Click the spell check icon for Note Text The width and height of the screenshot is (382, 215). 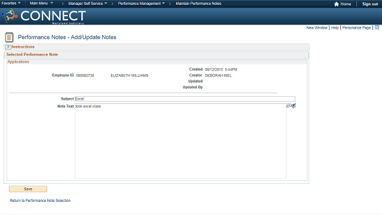[x=294, y=106]
